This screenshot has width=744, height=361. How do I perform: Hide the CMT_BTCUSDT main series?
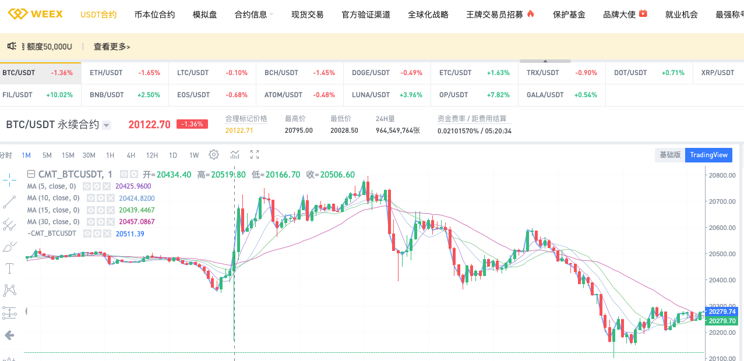coord(87,233)
